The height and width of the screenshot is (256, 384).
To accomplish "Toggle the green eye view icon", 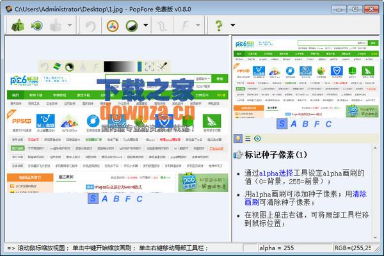I will pyautogui.click(x=257, y=139).
